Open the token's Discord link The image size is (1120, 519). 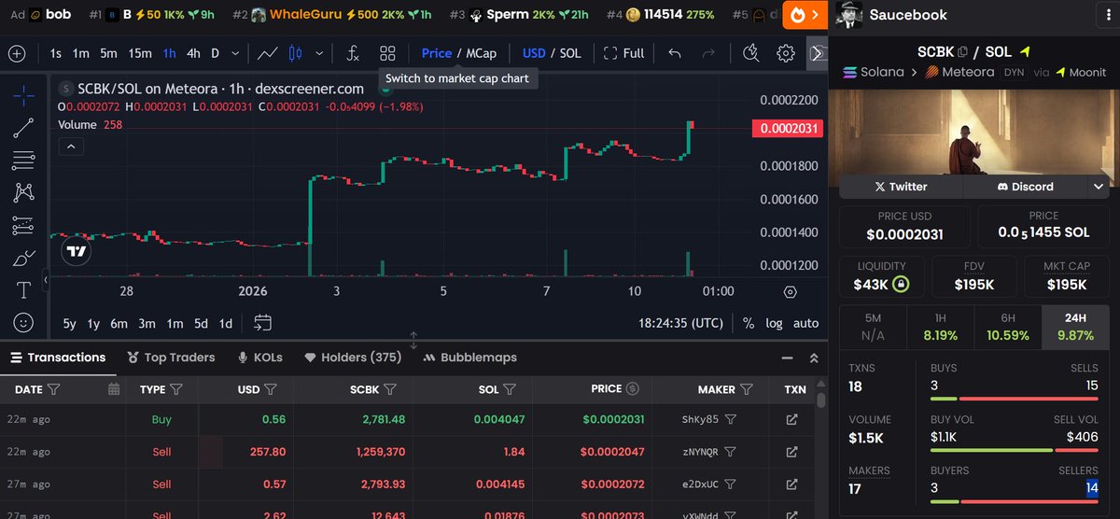click(1025, 187)
